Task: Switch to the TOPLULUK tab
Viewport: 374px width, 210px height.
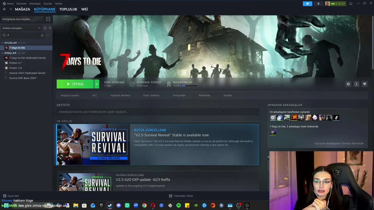Action: 68,9
